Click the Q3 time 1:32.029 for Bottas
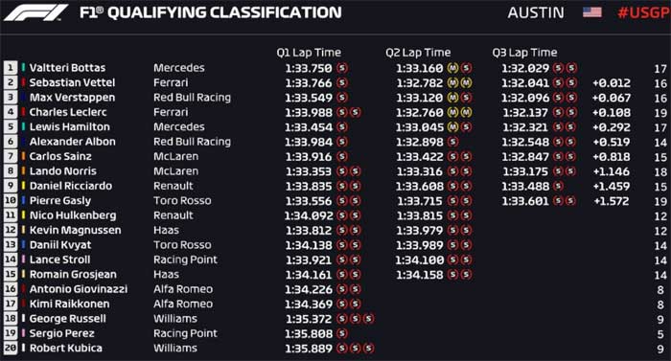This screenshot has width=671, height=361. click(x=525, y=68)
